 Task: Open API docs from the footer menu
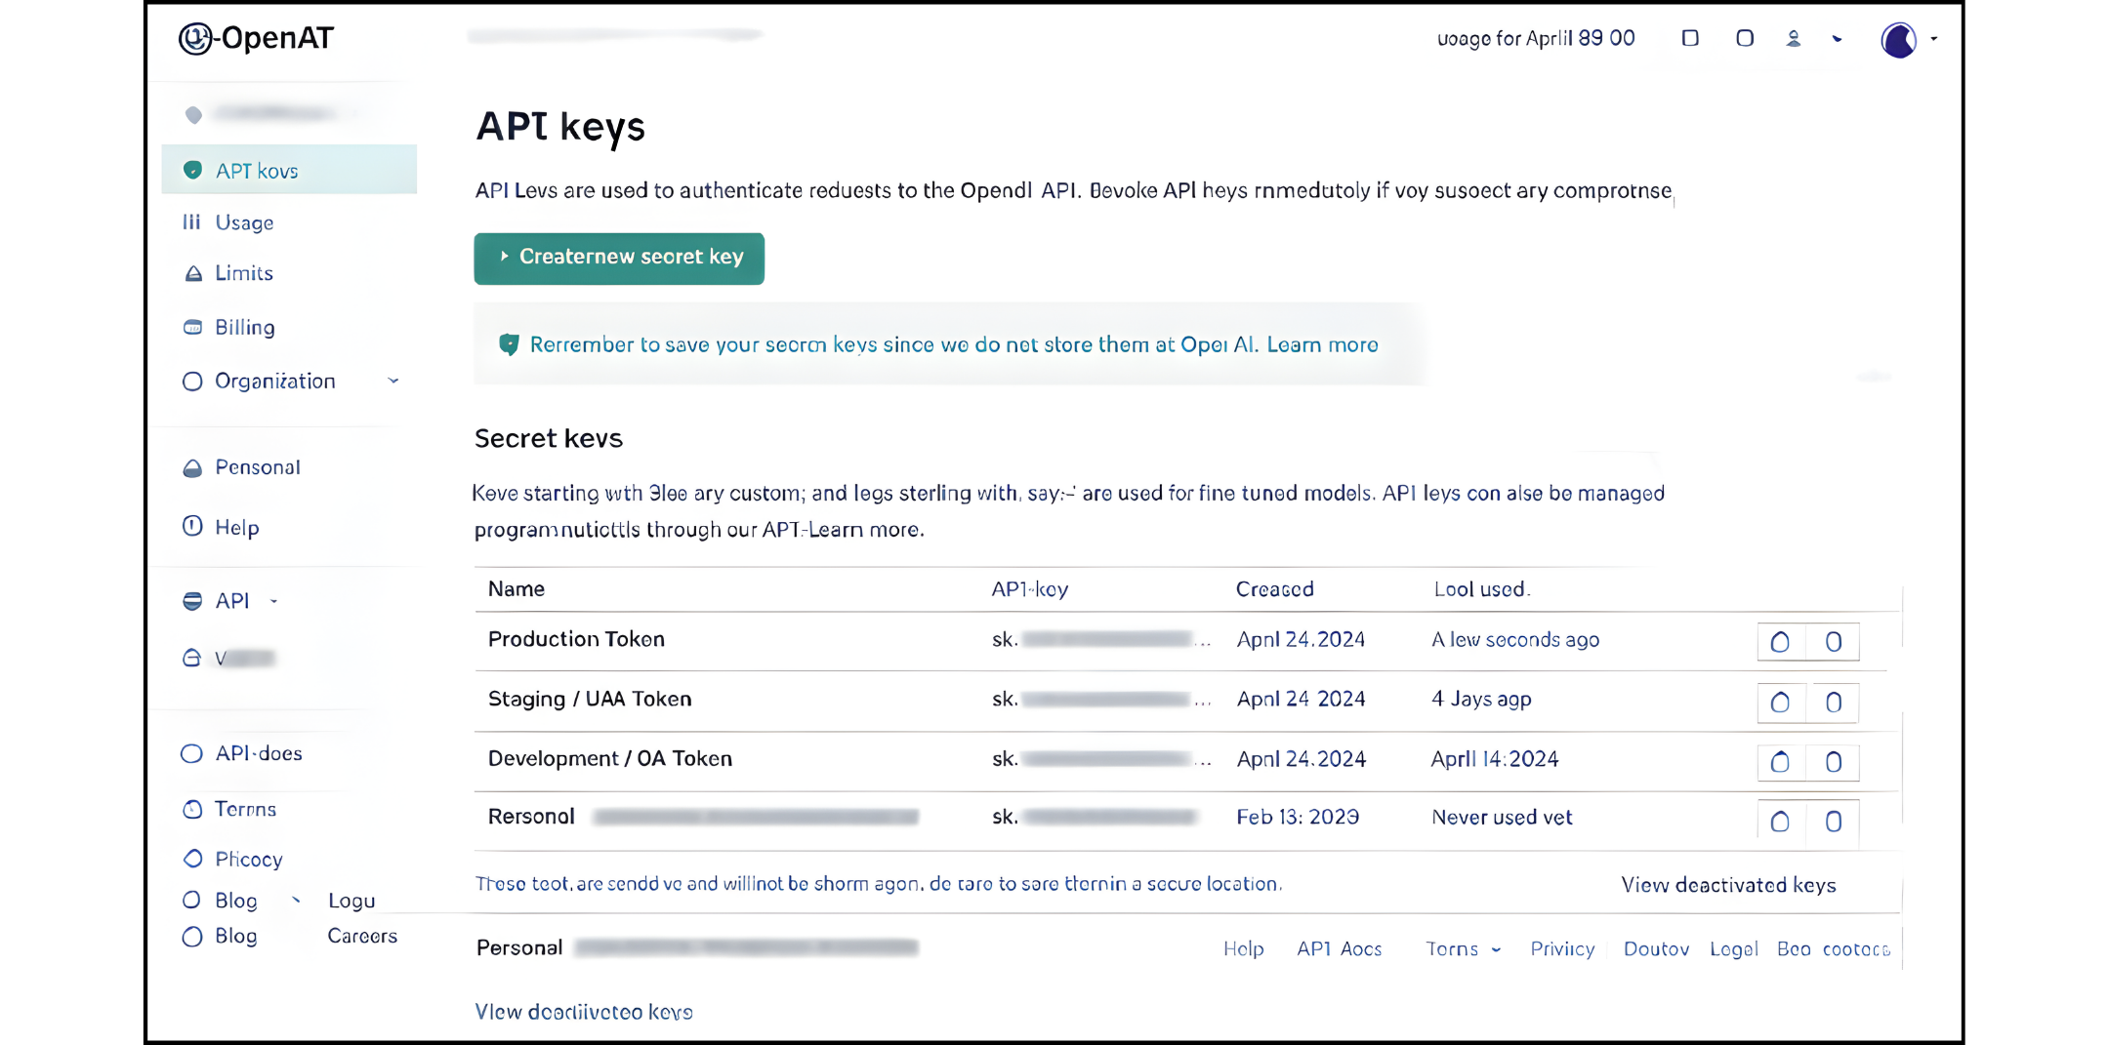click(1339, 948)
